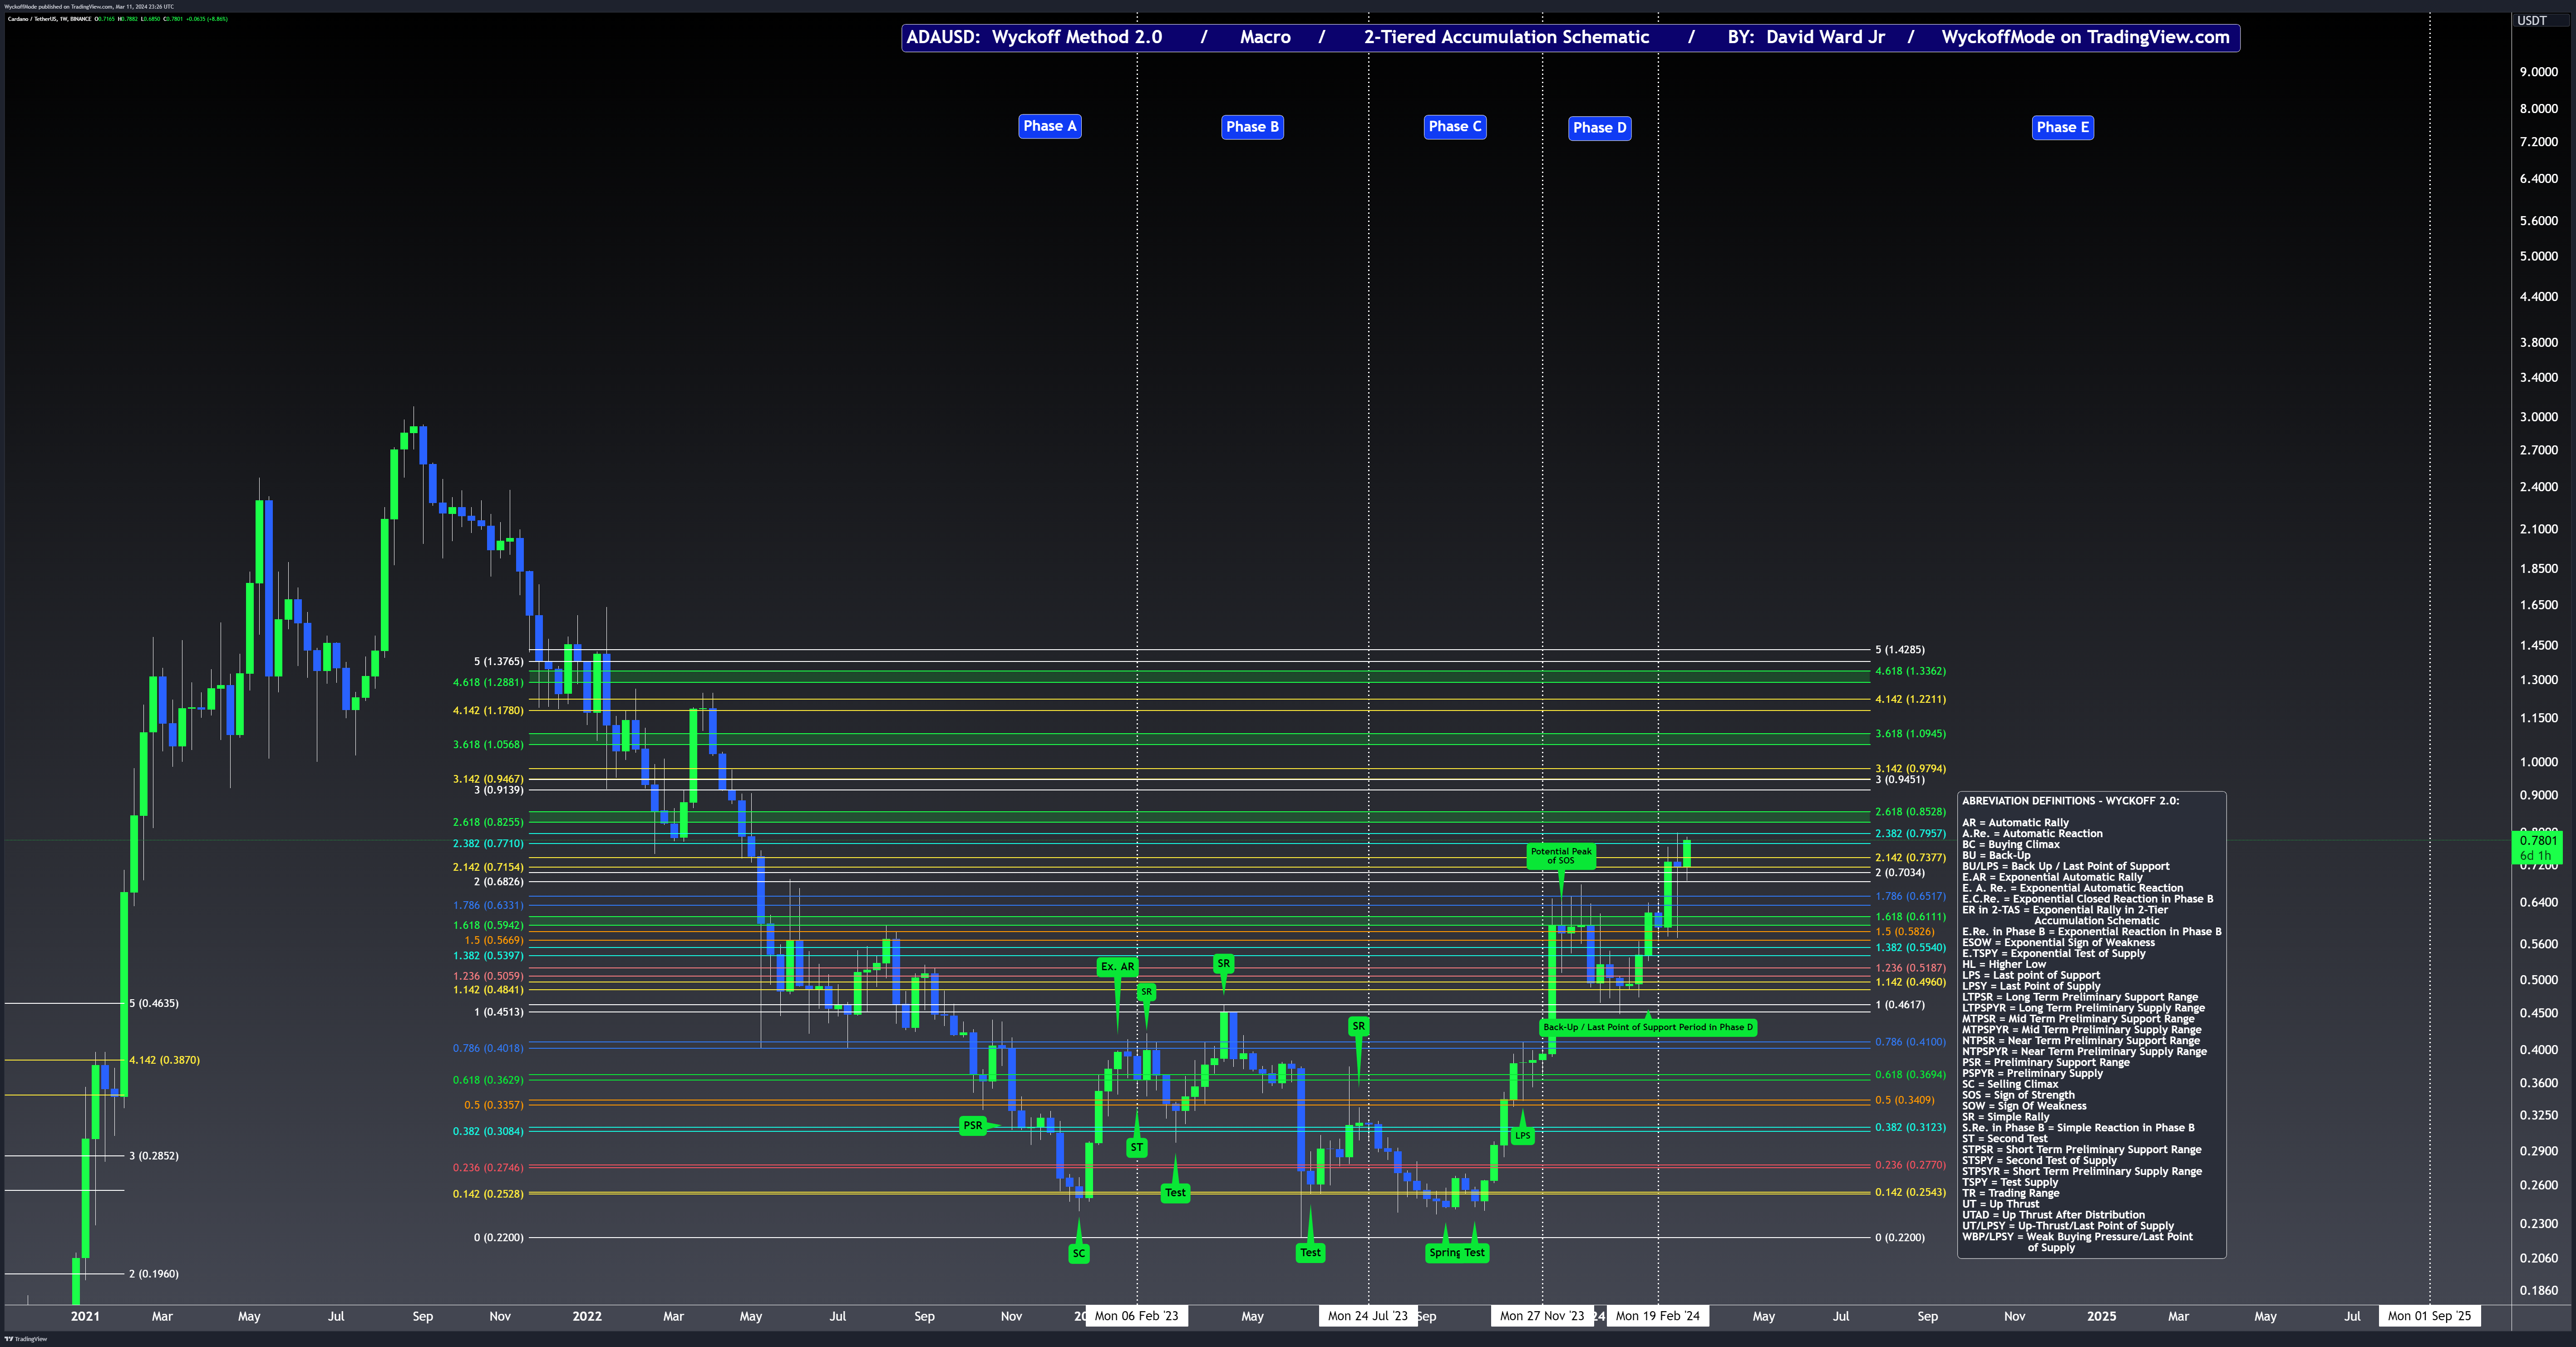Image resolution: width=2576 pixels, height=1347 pixels.
Task: Select the Spring Test callout
Action: click(1457, 1253)
